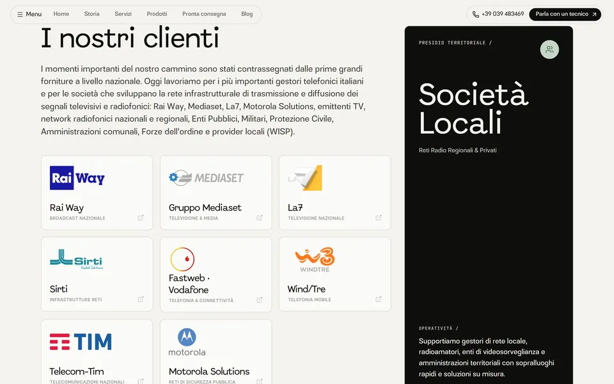Click the phone handset icon
This screenshot has height=384, width=614.
(x=475, y=15)
